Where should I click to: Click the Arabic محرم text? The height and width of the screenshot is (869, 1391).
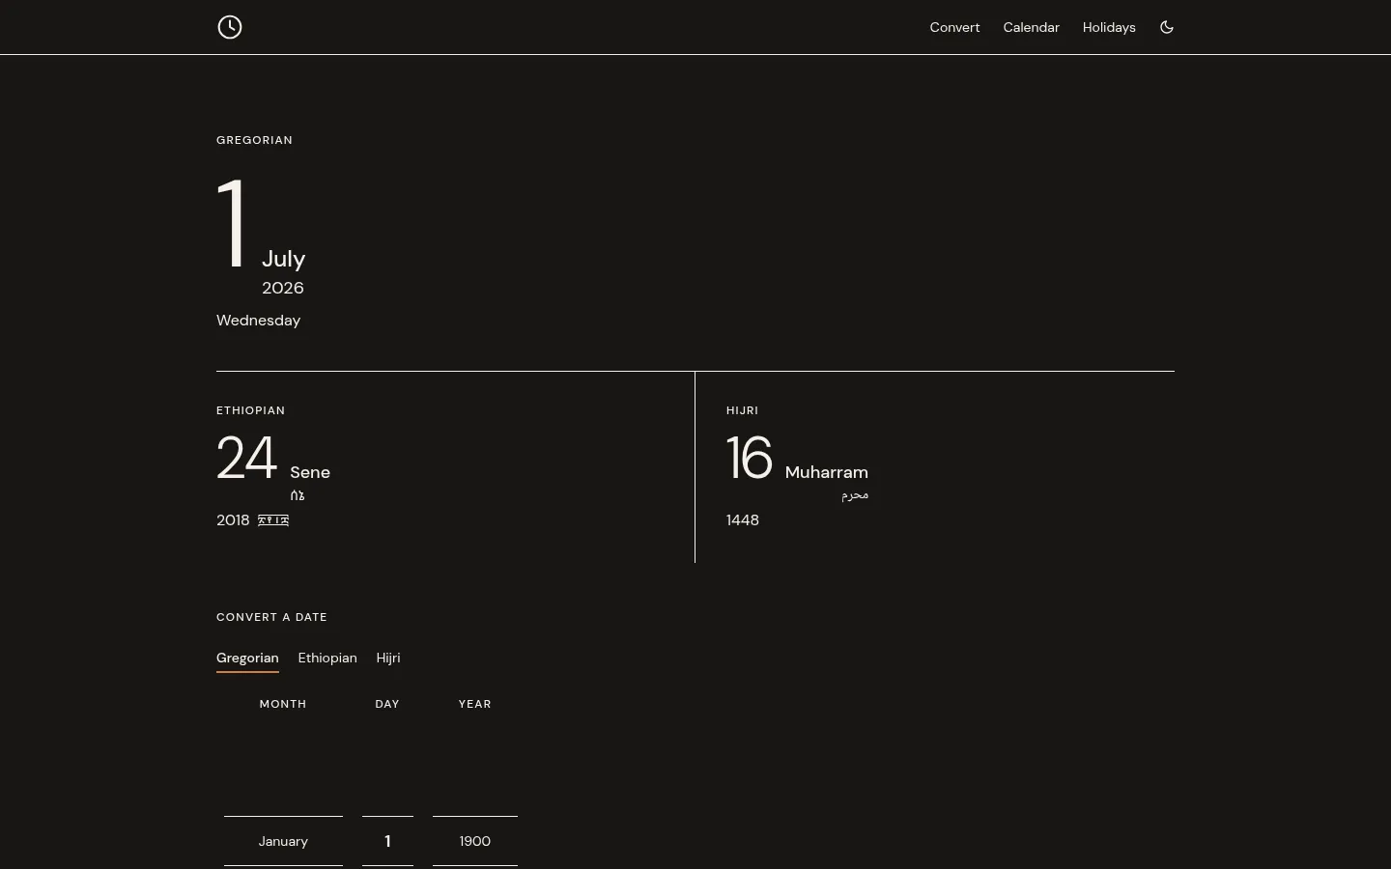point(855,495)
